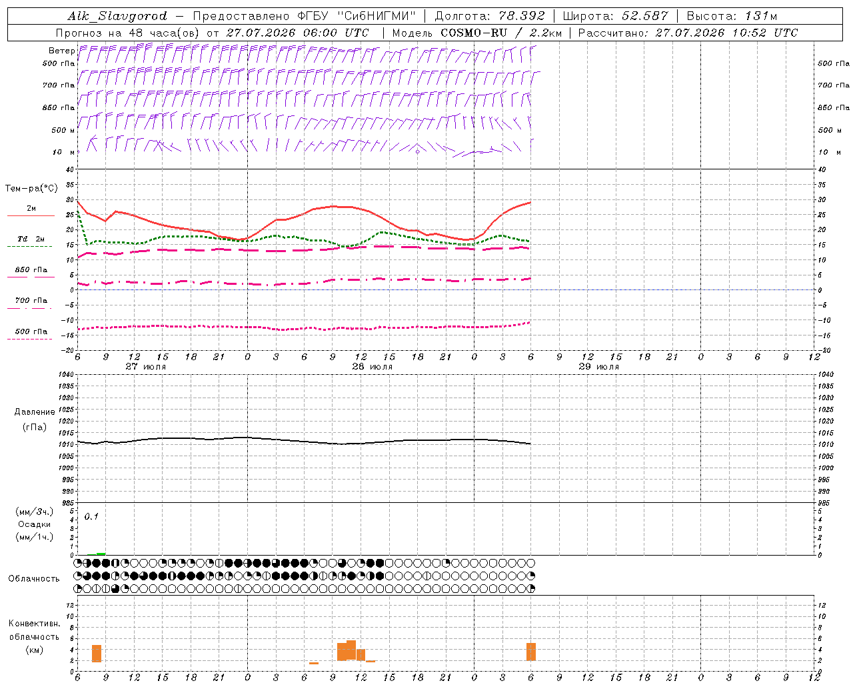Click the Облачность cloudiness row label
The image size is (853, 683).
(x=34, y=578)
